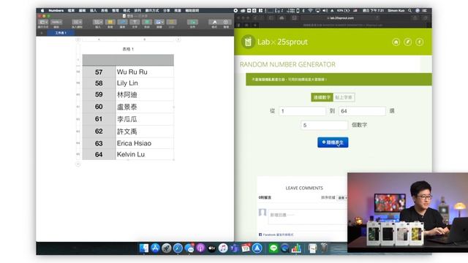This screenshot has height=263, width=468.
Task: Open the Trash in the Dock
Action: 324,248
